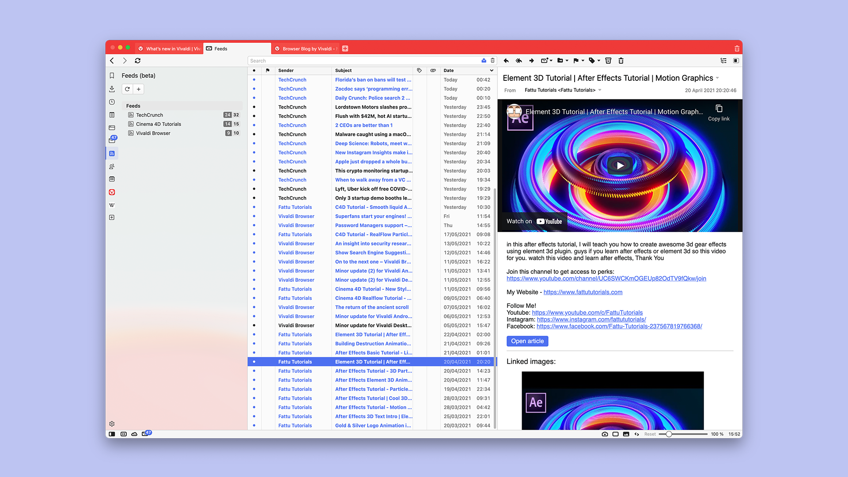This screenshot has height=477, width=848.
Task: Reply all to the selected message
Action: tap(519, 61)
